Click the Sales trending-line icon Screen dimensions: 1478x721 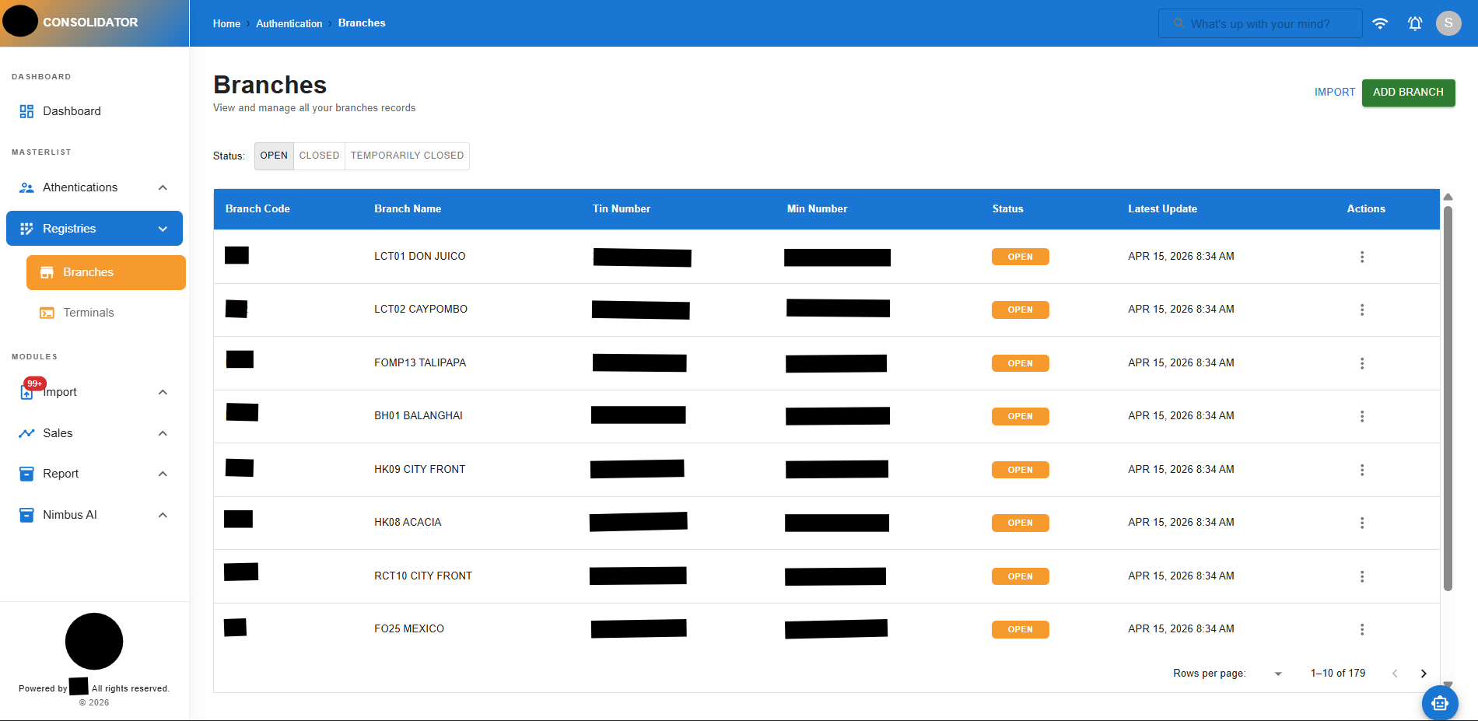pos(26,432)
